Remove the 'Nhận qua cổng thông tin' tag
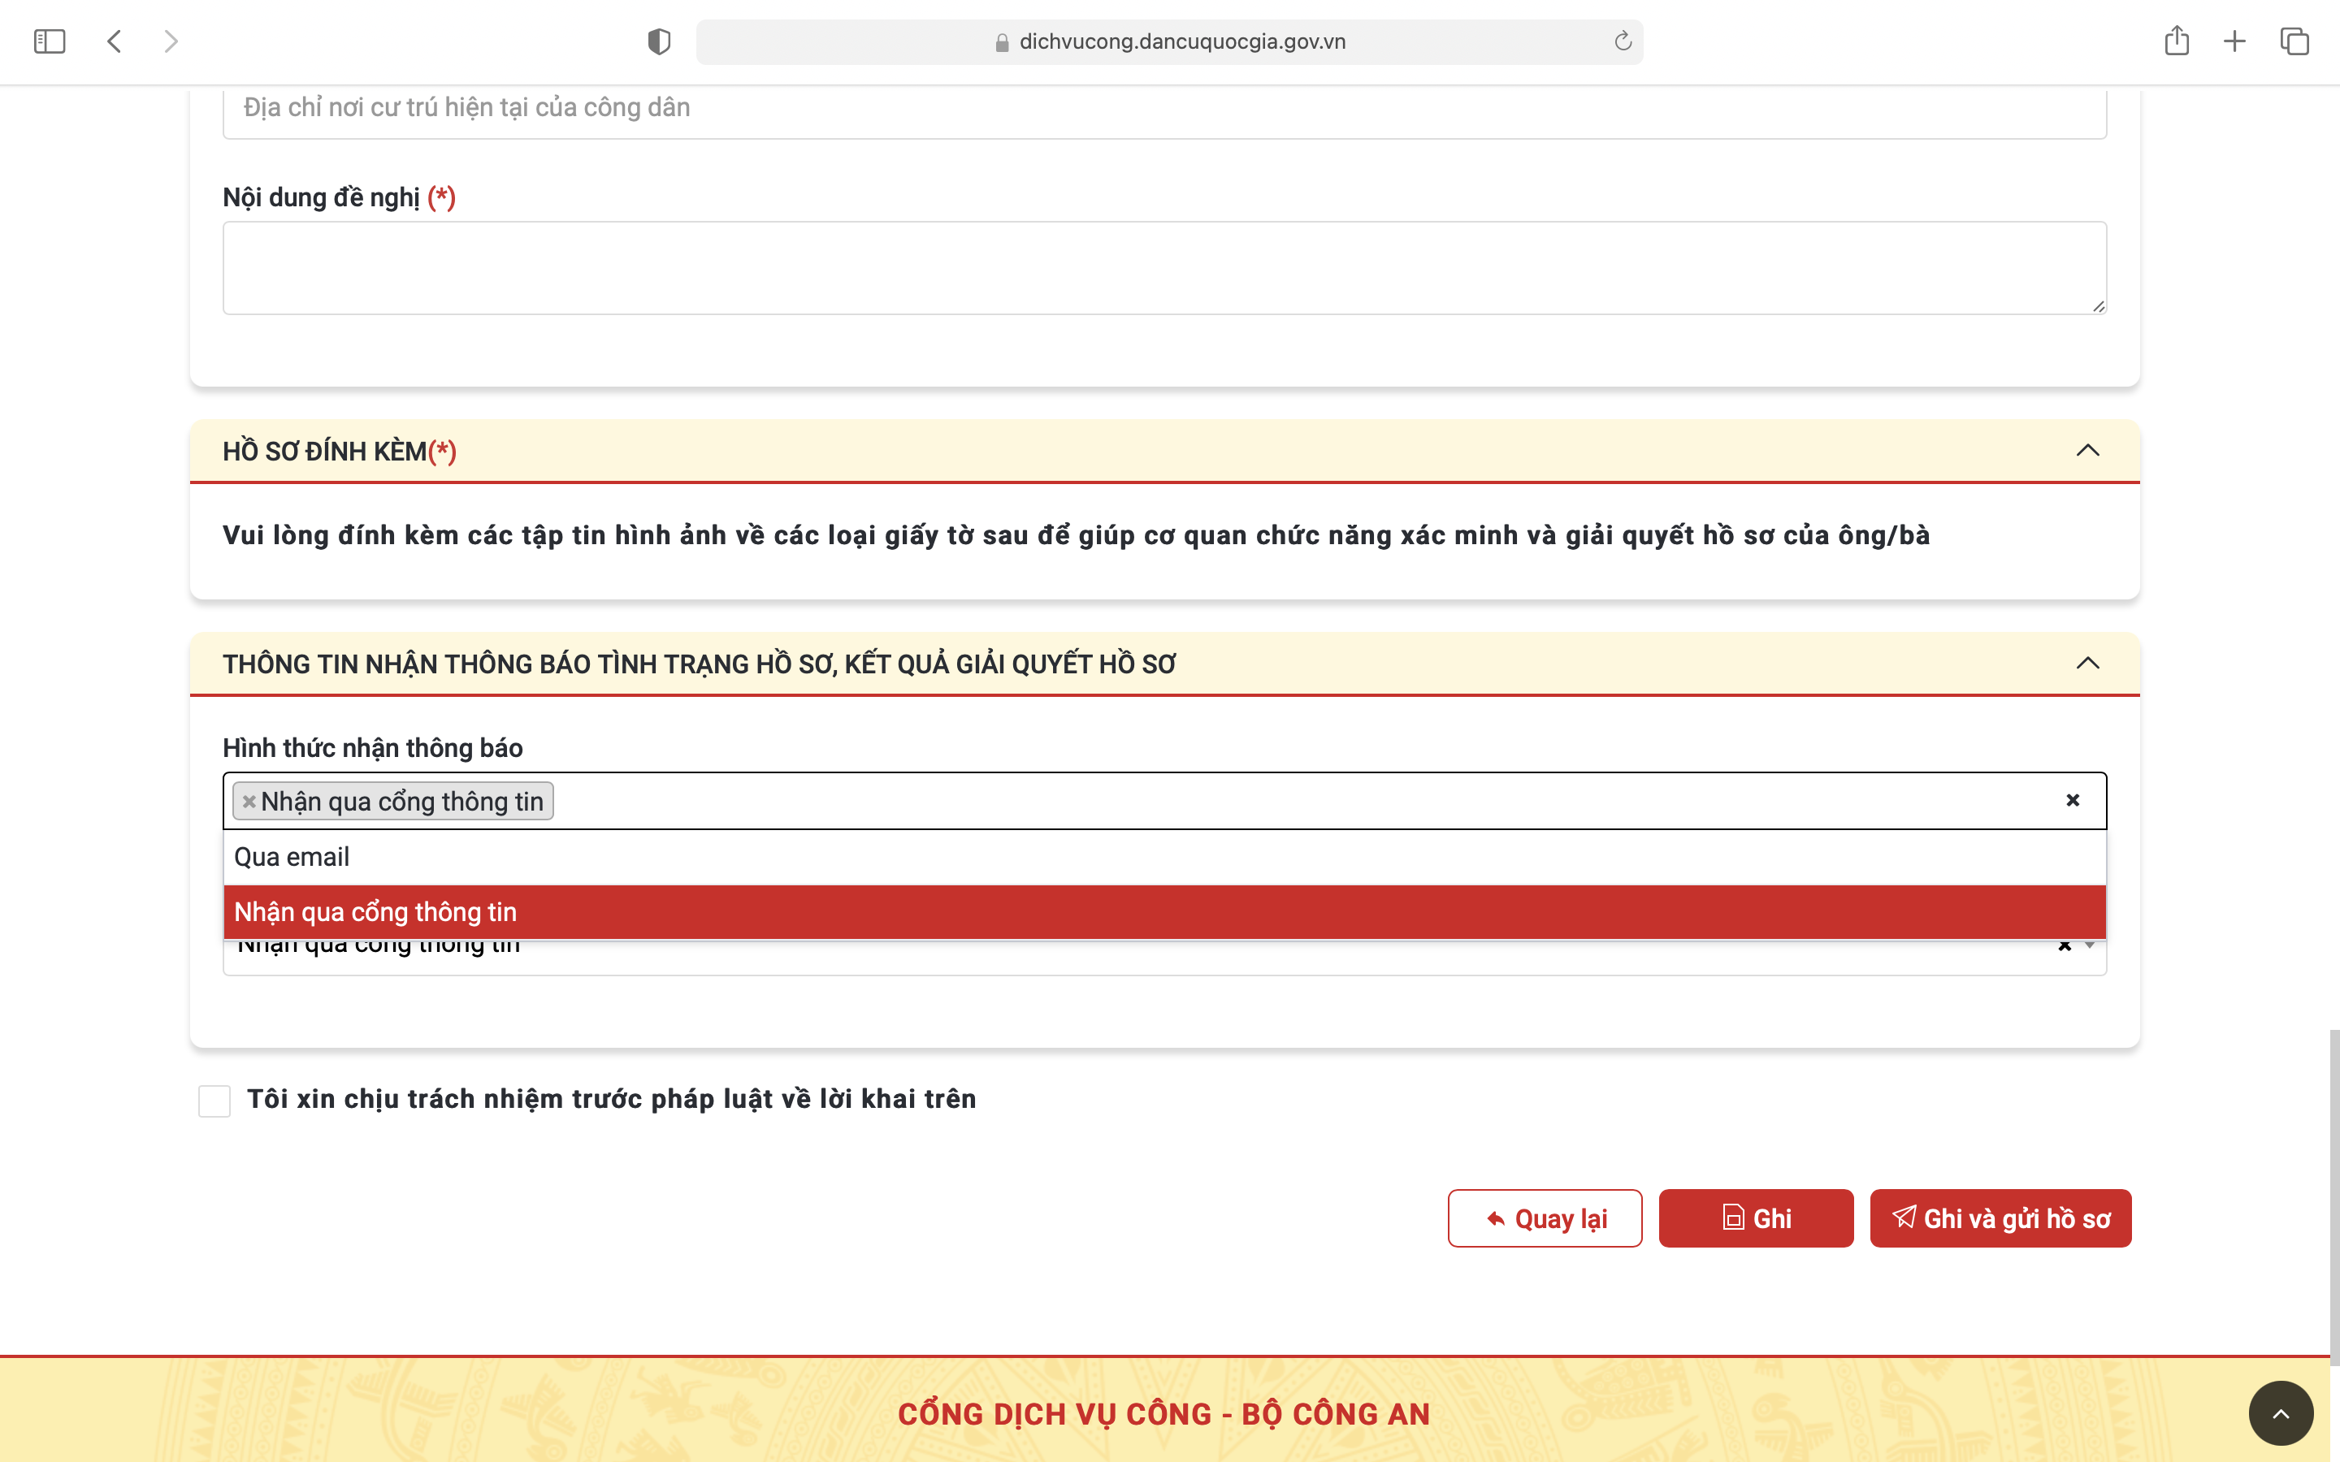 249,802
